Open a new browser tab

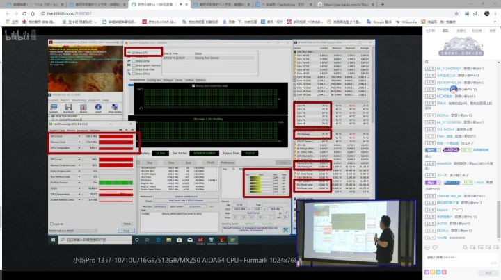[x=383, y=4]
